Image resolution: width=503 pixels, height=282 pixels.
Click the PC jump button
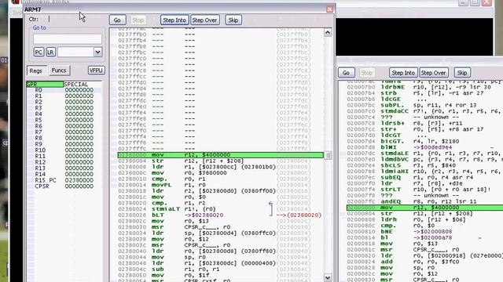click(39, 52)
